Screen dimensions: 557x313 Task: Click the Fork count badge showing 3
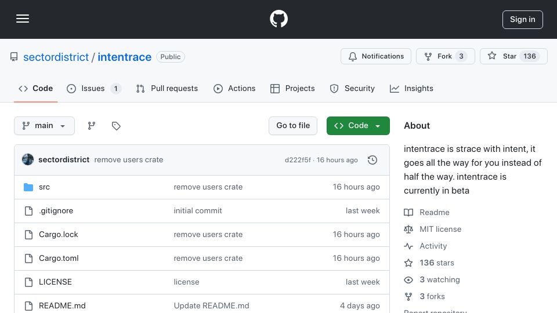coord(461,56)
